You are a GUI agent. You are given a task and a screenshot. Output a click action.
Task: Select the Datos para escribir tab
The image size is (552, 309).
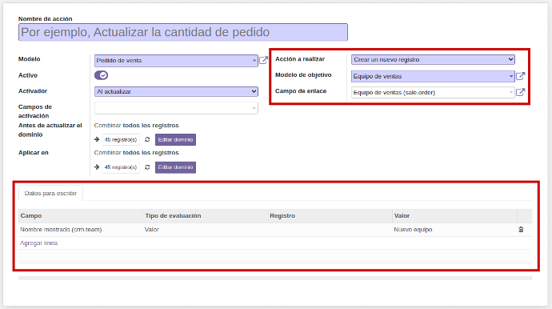tap(50, 193)
